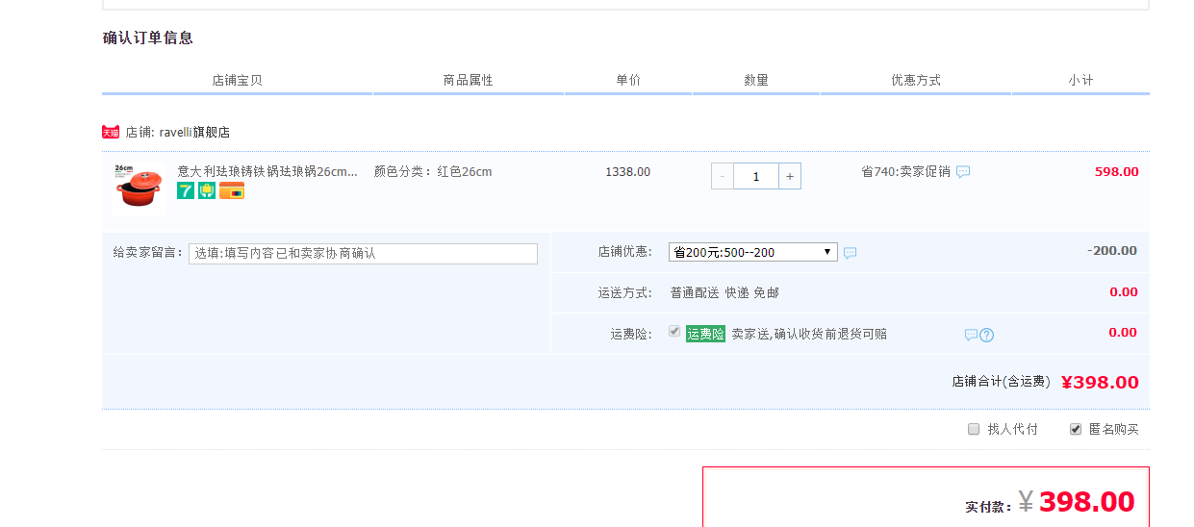Open the 意大利珐琅铸铁锅 product title link
The width and height of the screenshot is (1194, 527).
(x=267, y=172)
